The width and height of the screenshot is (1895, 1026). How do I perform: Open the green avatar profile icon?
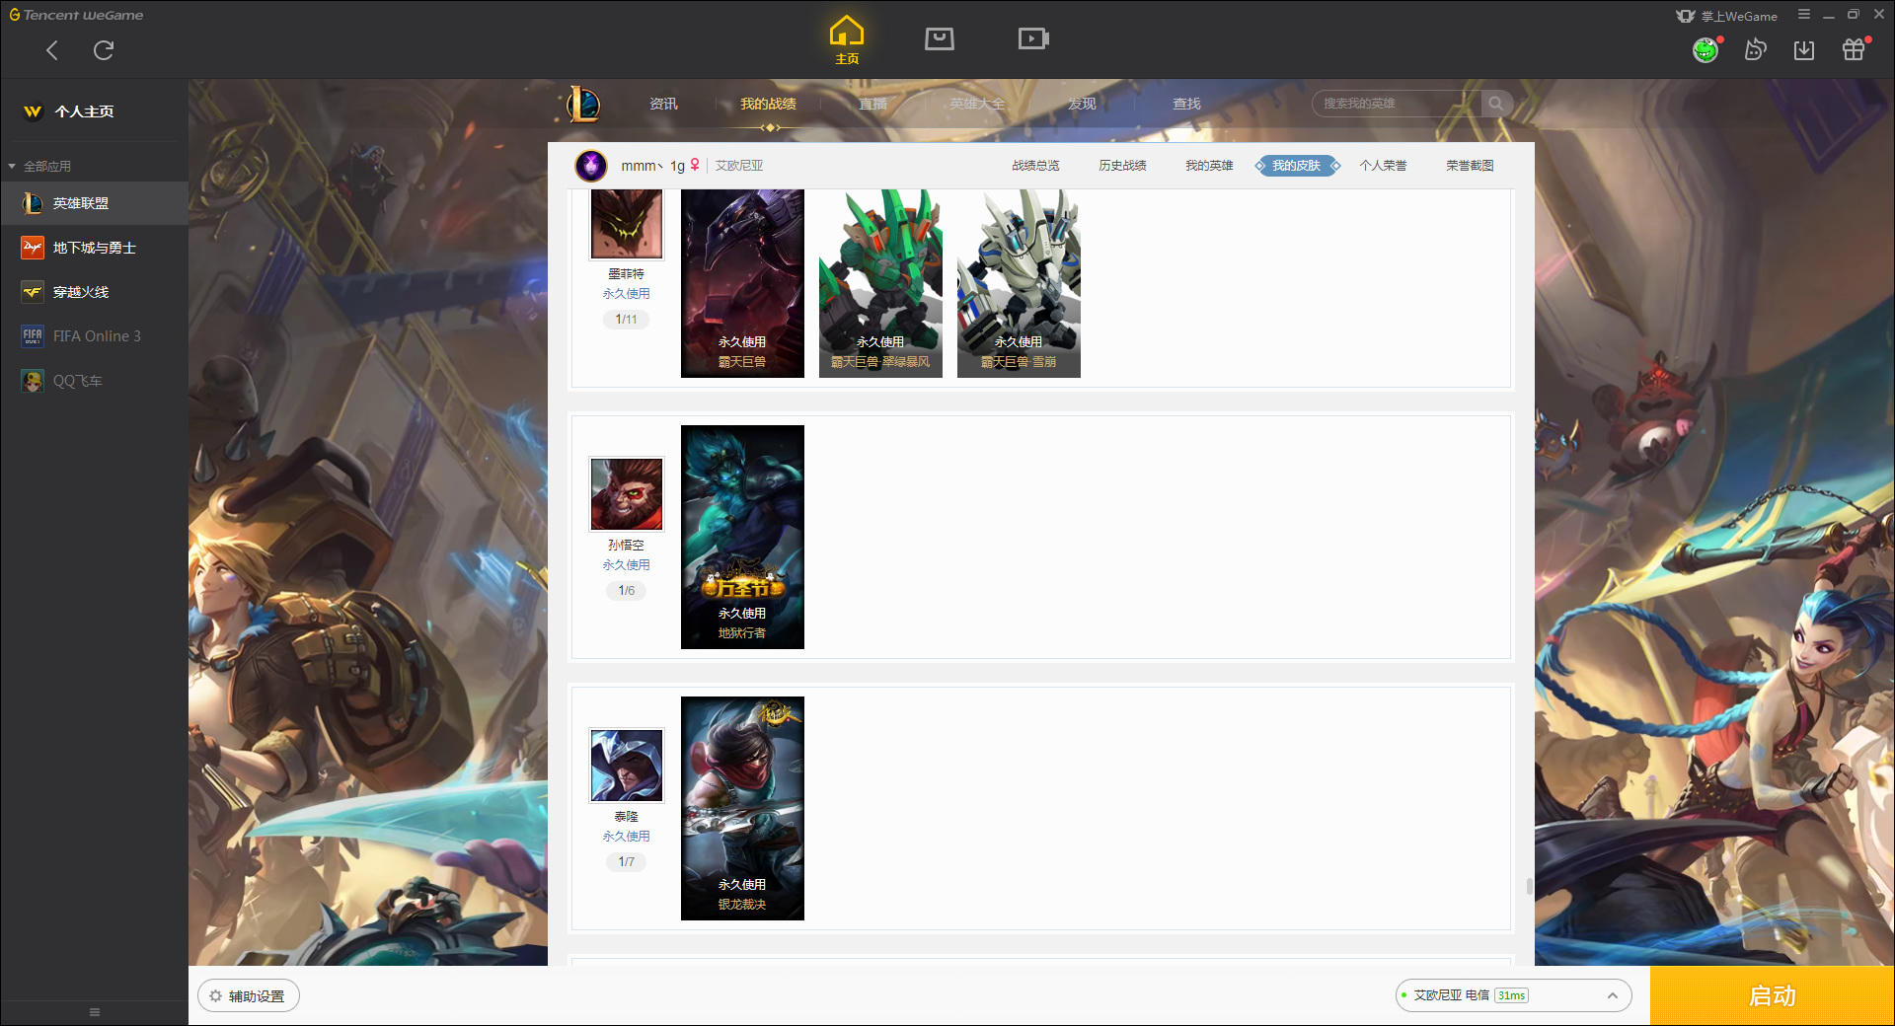[1705, 49]
